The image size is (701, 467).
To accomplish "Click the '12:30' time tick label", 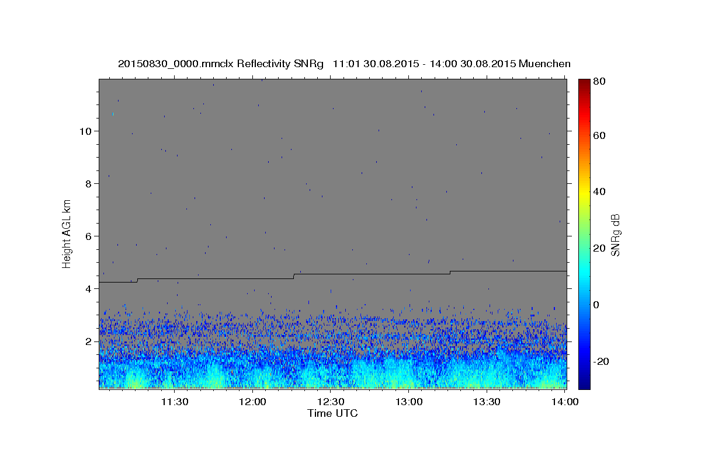I will tap(331, 402).
